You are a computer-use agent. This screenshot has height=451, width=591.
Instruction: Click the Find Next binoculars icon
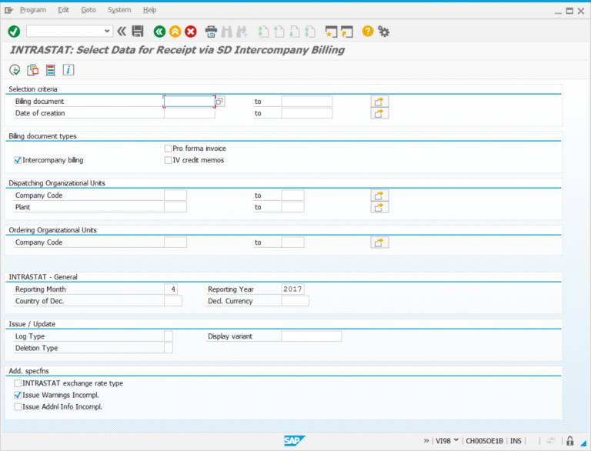pos(242,32)
